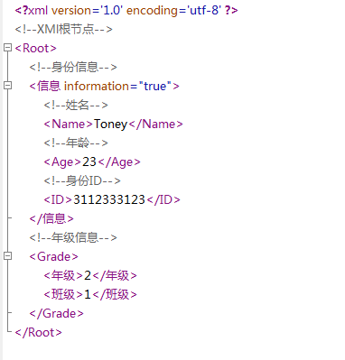The width and height of the screenshot is (345, 360).
Task: Click the information="true" opening tag
Action: pos(104,86)
